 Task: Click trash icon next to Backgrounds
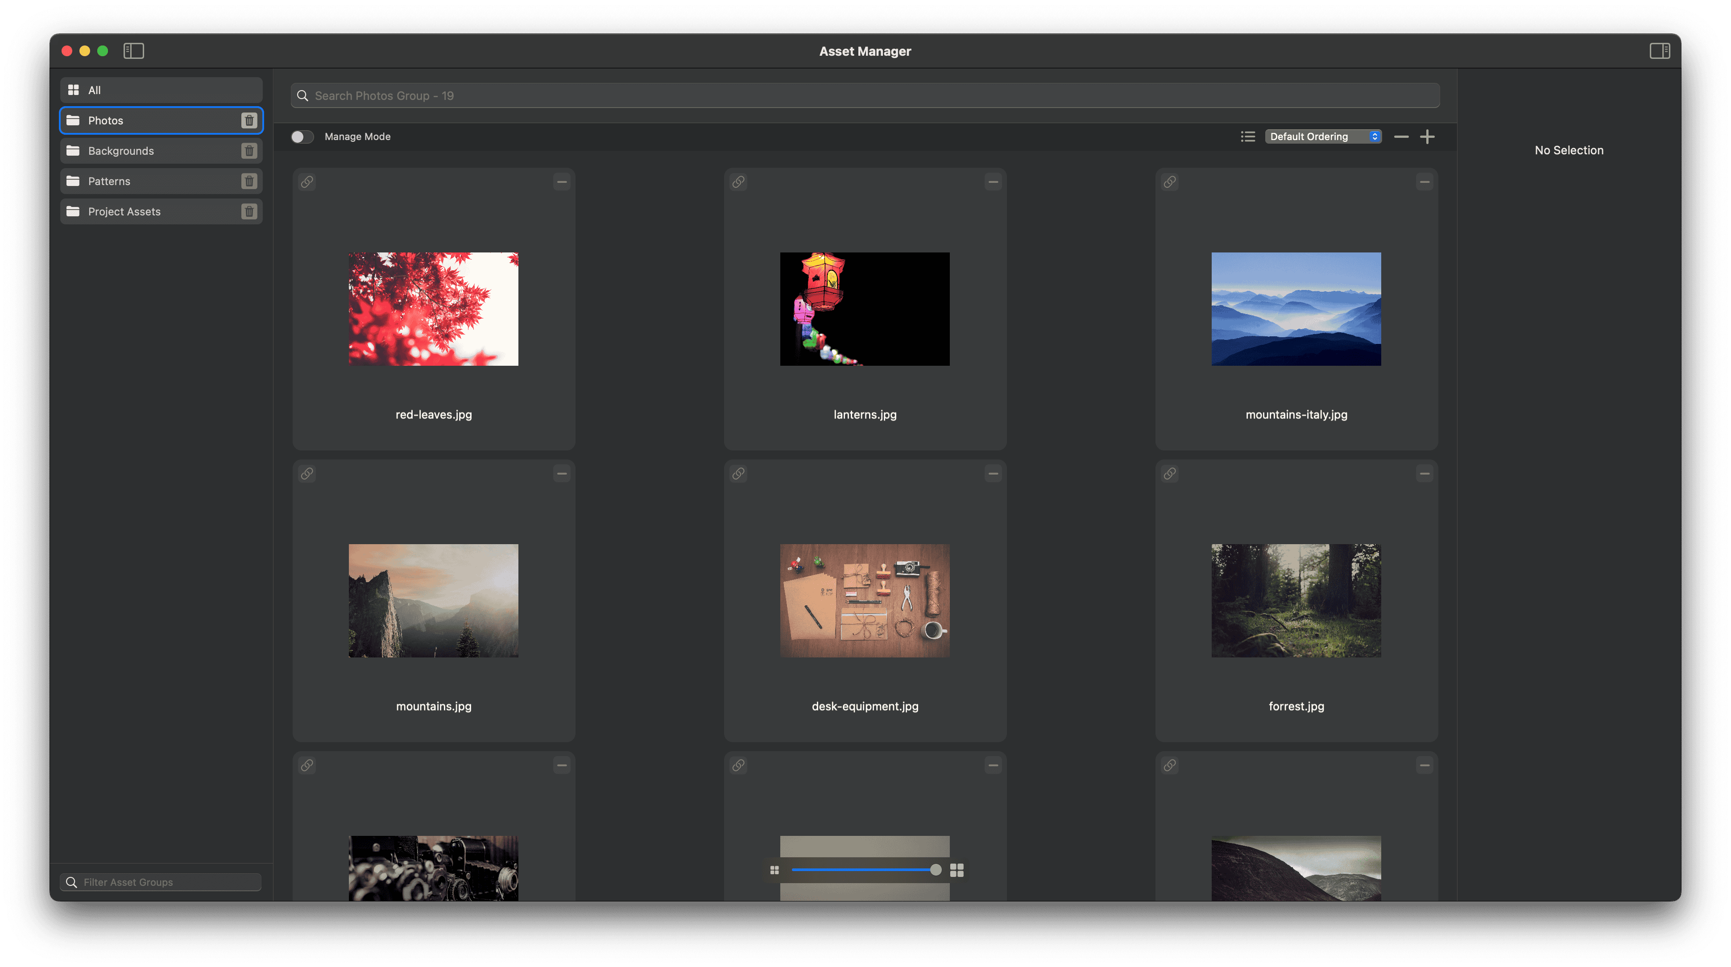(248, 150)
